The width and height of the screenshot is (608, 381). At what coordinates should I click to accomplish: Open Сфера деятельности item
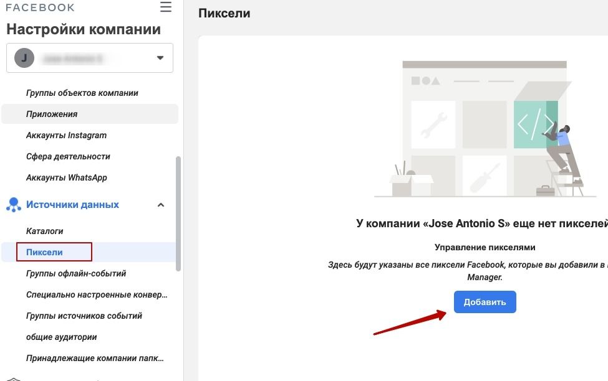pyautogui.click(x=68, y=156)
